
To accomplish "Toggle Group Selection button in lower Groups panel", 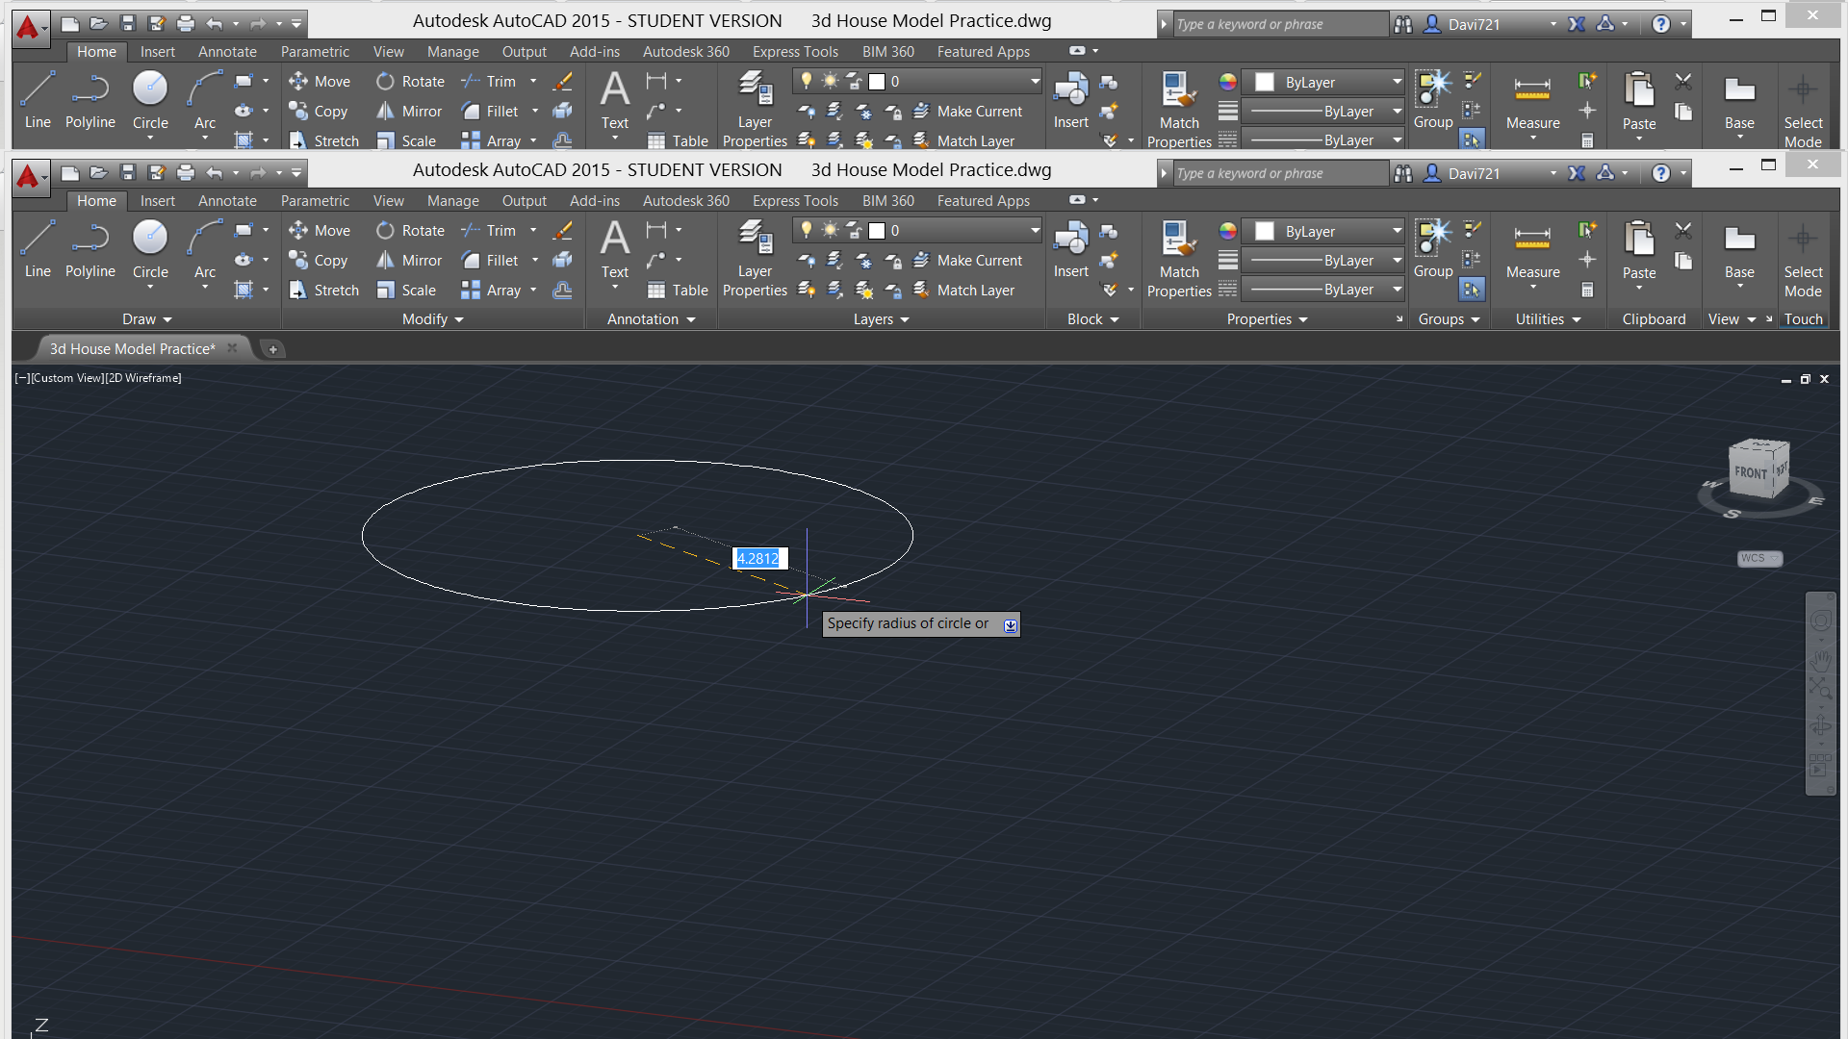I will 1472,290.
